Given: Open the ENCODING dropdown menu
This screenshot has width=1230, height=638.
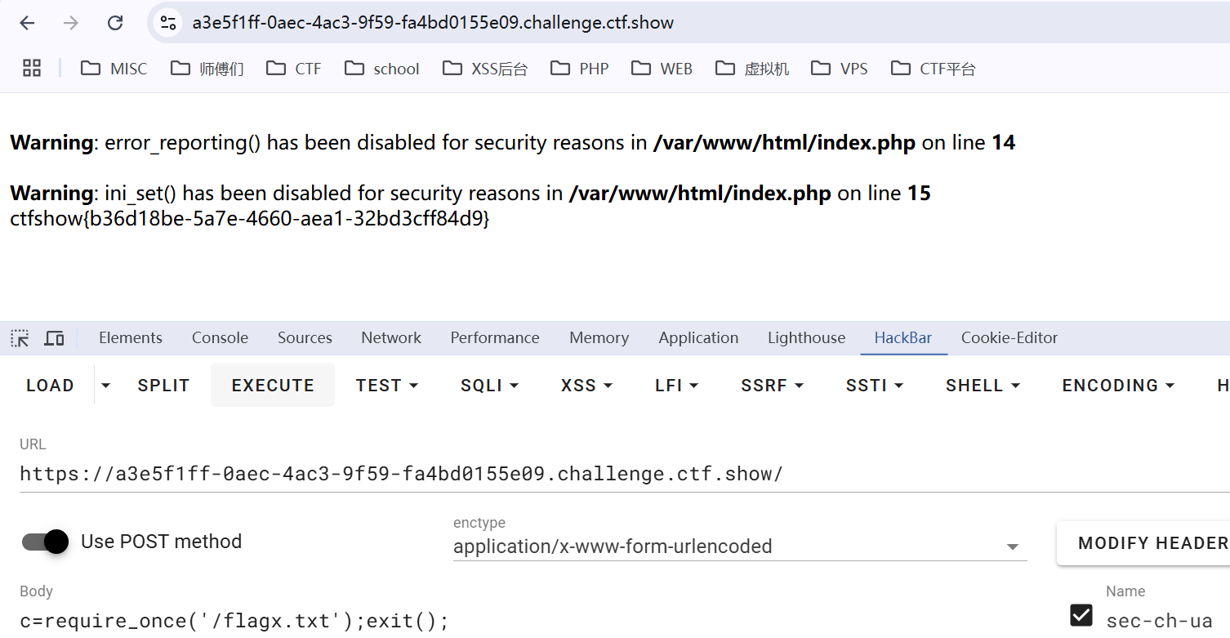Looking at the screenshot, I should point(1118,386).
